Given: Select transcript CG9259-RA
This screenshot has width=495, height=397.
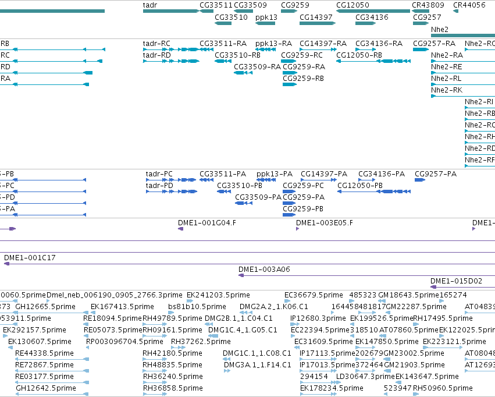Looking at the screenshot, I should click(x=290, y=73).
